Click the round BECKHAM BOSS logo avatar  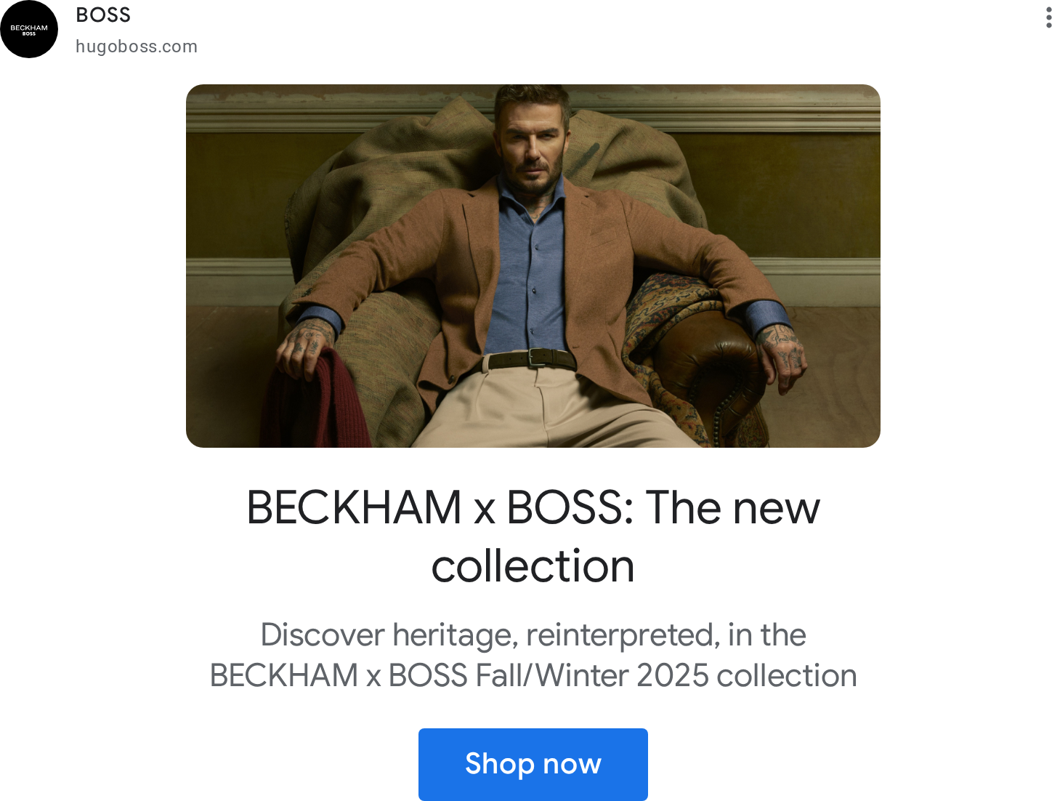(29, 29)
